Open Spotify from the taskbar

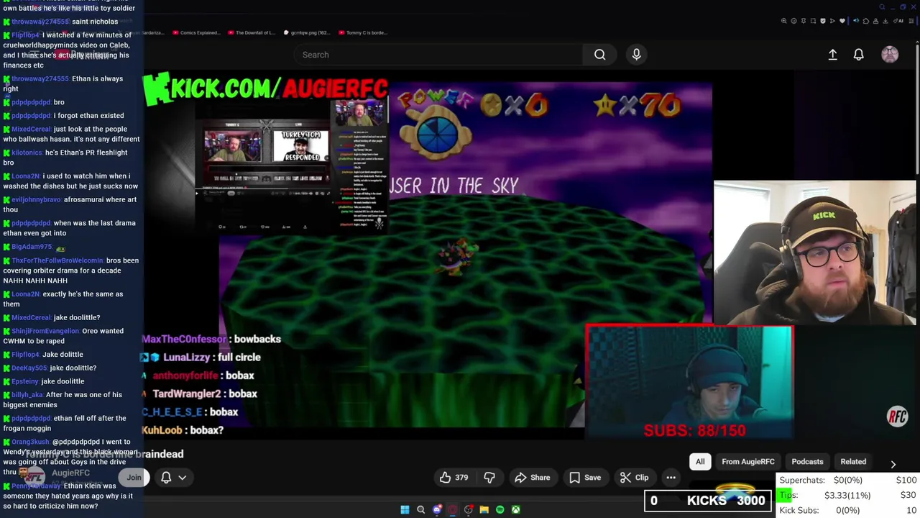[500, 509]
